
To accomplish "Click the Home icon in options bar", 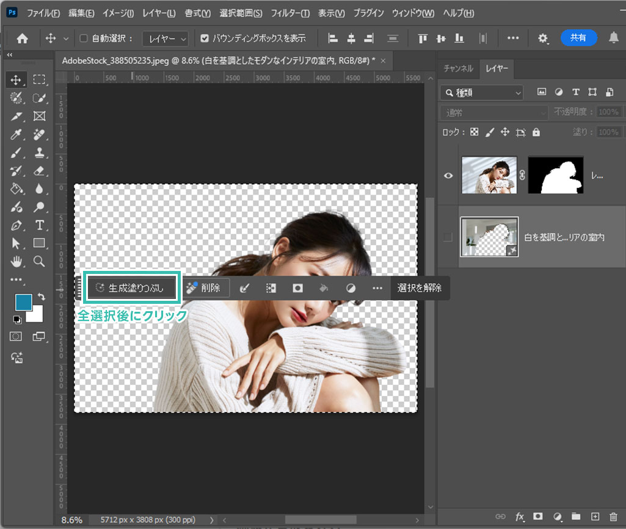I will (23, 38).
